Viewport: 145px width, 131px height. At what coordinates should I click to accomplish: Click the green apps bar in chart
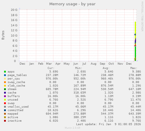tap(135, 54)
